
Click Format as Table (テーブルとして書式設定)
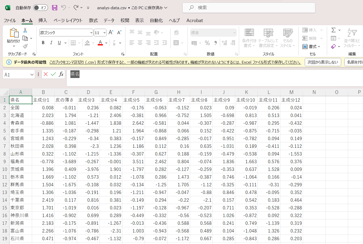[268, 38]
